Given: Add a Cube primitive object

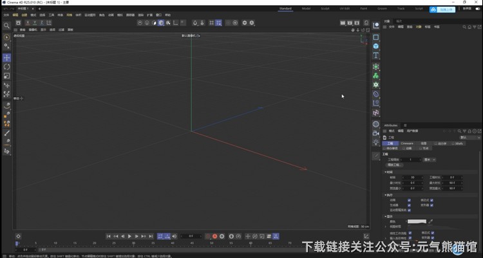Looking at the screenshot, I should click(x=376, y=46).
